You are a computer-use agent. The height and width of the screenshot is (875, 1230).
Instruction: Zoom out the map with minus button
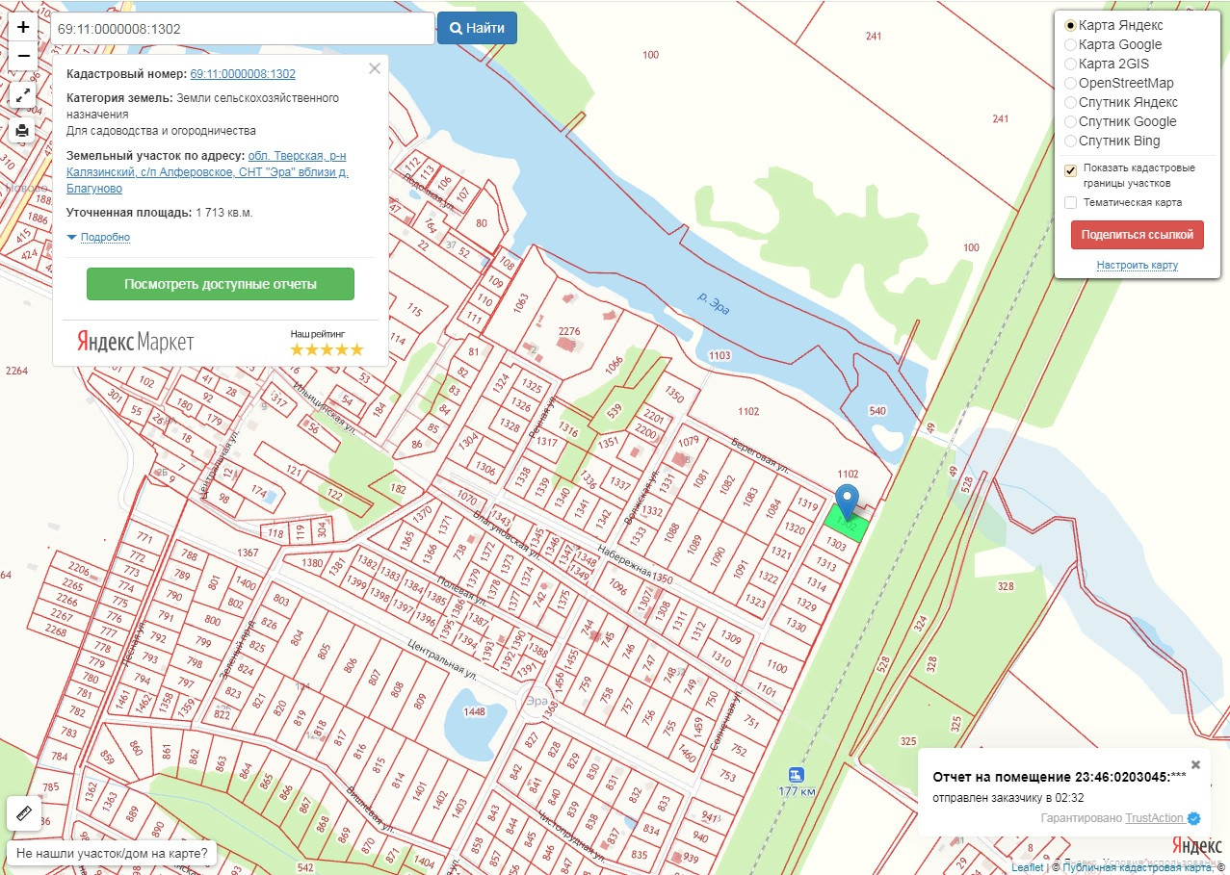tap(23, 57)
